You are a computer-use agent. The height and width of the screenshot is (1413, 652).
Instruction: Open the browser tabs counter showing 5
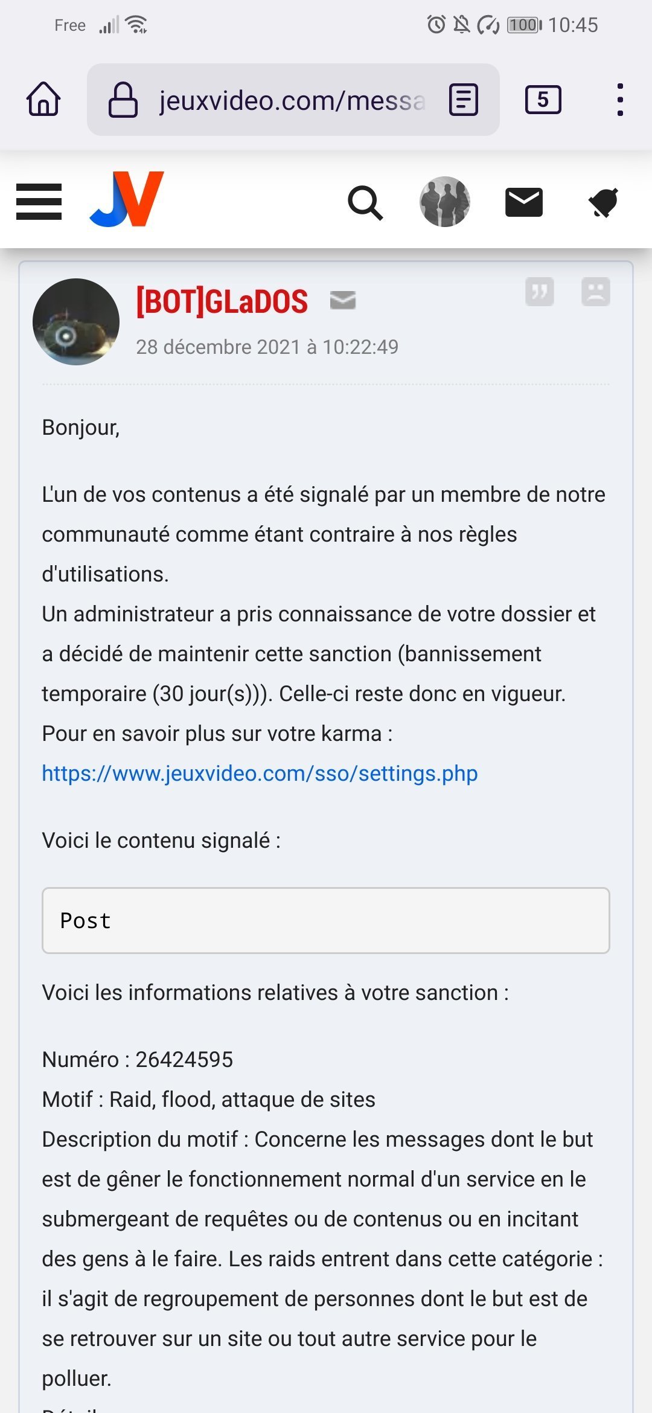coord(543,100)
